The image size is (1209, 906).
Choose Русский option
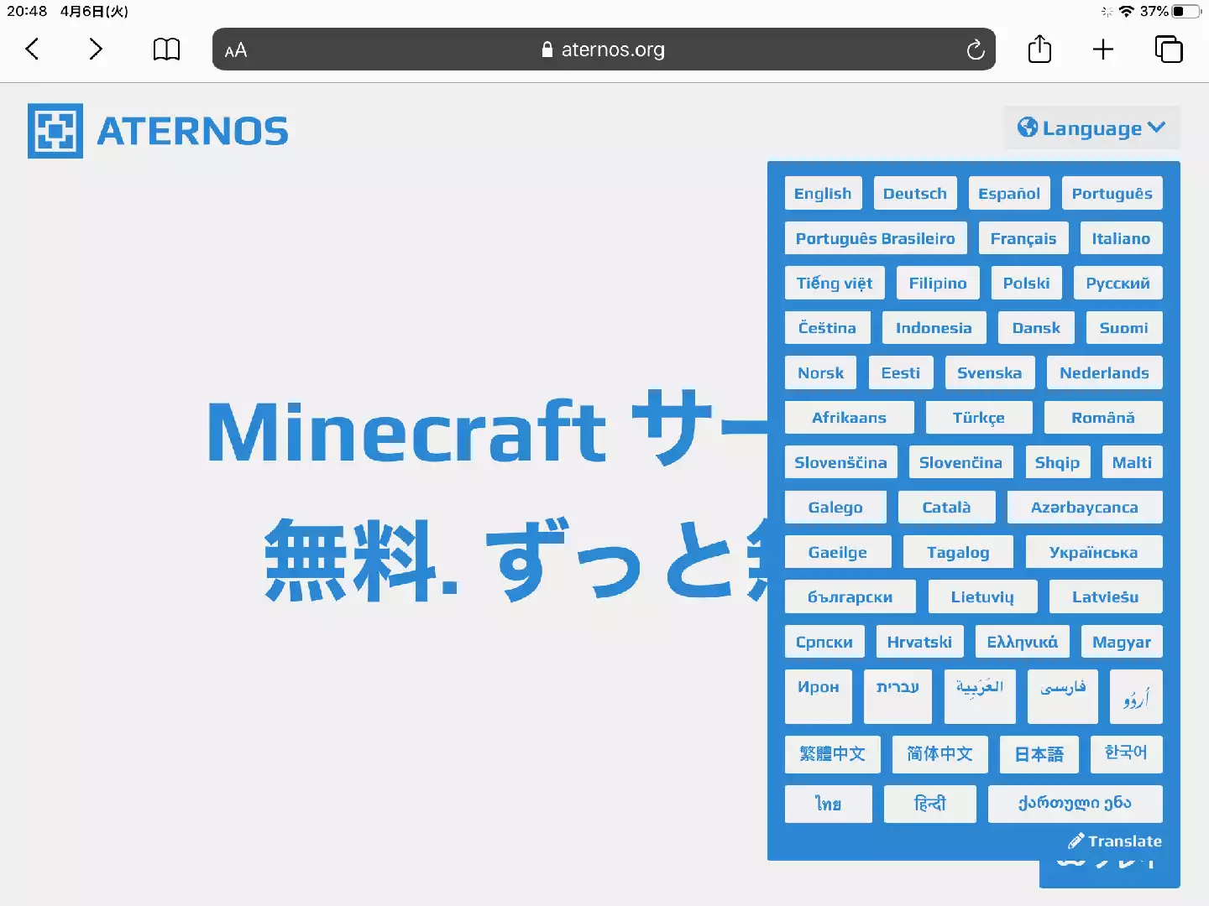pyautogui.click(x=1118, y=283)
